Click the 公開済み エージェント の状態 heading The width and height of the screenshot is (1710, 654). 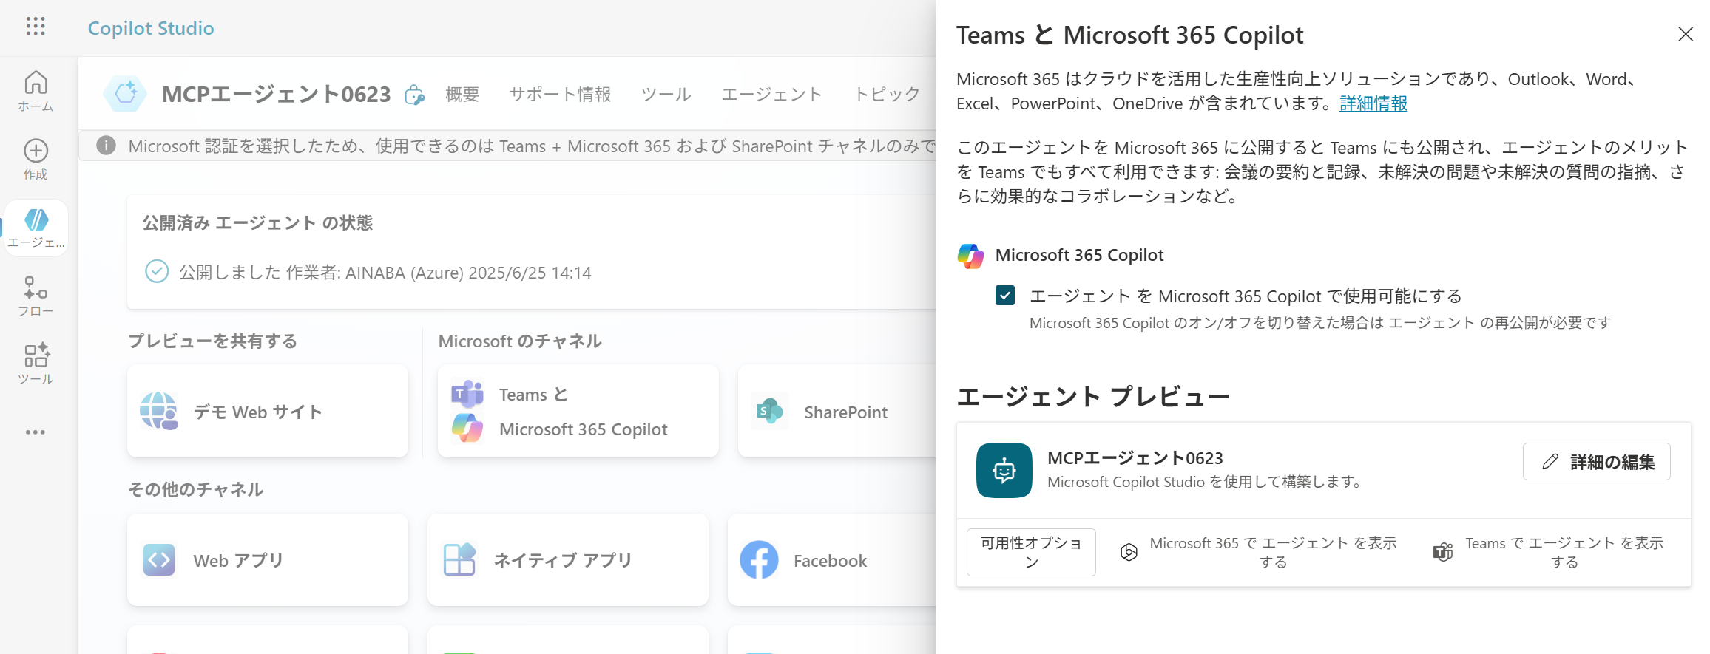257,222
